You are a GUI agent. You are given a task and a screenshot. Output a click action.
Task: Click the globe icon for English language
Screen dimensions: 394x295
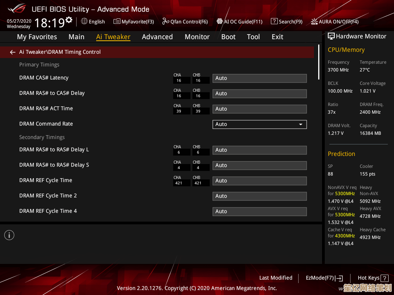(x=84, y=22)
